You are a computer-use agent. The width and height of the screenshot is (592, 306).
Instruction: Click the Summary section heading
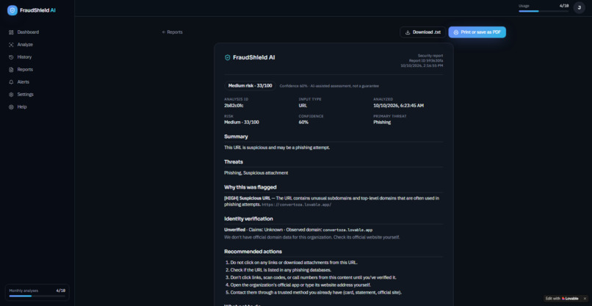pyautogui.click(x=236, y=136)
